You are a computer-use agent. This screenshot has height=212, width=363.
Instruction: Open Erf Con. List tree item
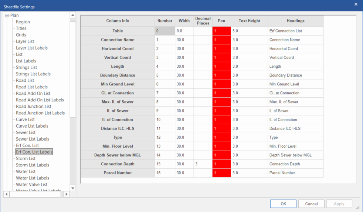27,145
